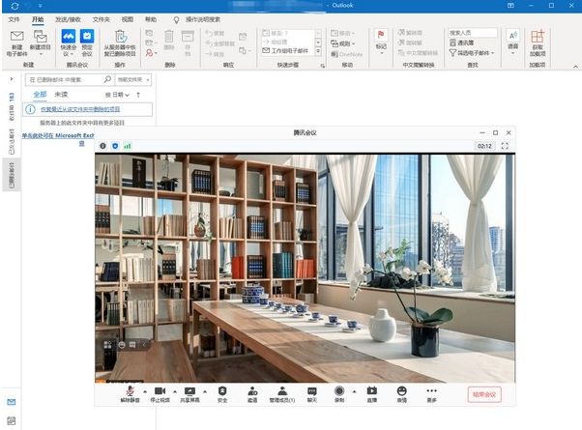Open the View ribbon tab
Viewport: 582px width, 430px height.
click(129, 18)
